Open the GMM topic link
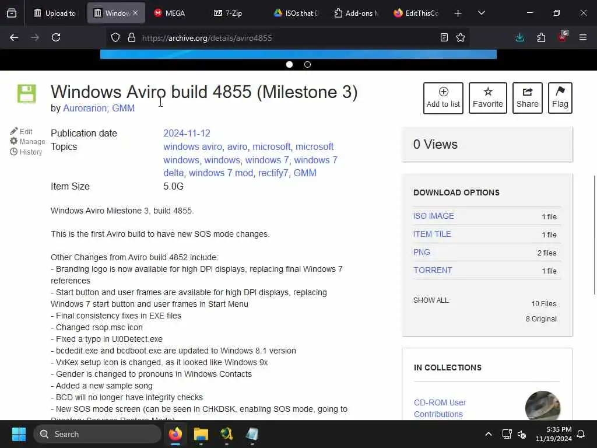 (x=305, y=173)
